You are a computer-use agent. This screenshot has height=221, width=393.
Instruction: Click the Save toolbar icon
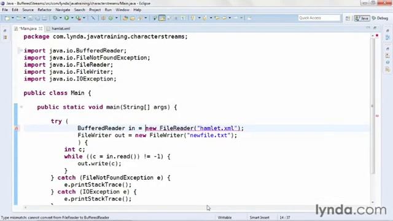(30, 18)
